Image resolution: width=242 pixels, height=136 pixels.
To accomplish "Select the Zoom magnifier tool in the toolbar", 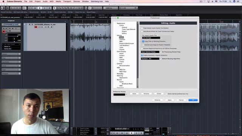I will pyautogui.click(x=68, y=8).
